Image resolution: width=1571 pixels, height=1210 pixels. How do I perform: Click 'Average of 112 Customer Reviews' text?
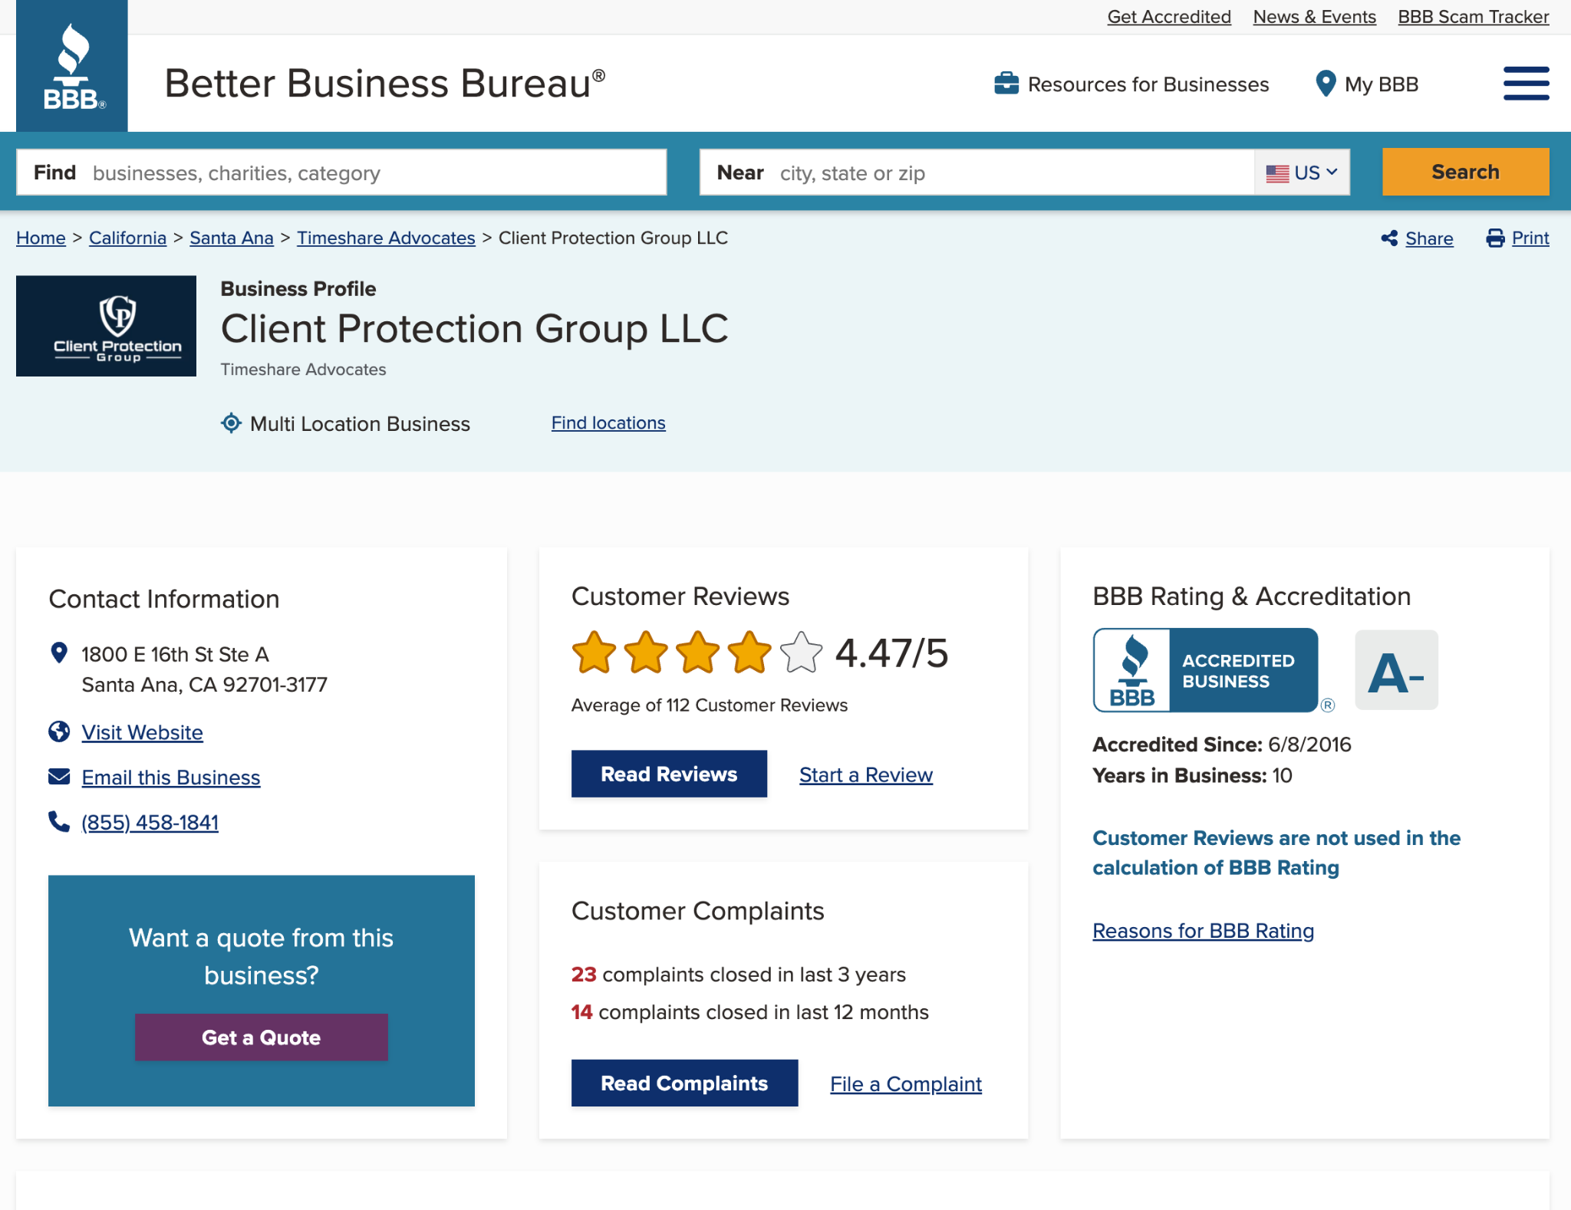pyautogui.click(x=710, y=705)
